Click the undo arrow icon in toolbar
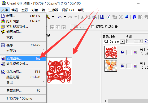 coord(60,17)
